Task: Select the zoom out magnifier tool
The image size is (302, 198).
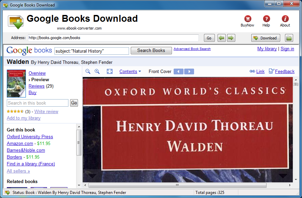Action: [x=88, y=71]
